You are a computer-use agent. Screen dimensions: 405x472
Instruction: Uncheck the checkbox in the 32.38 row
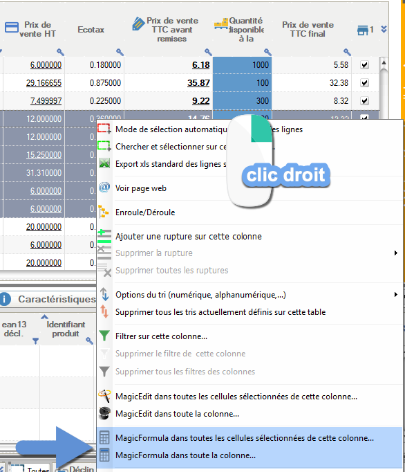click(364, 83)
